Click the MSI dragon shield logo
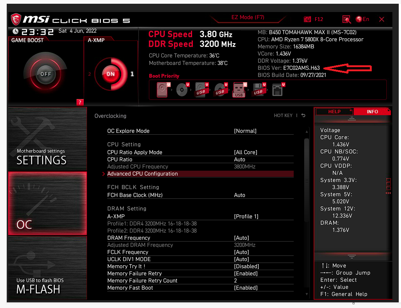The width and height of the screenshot is (401, 308). coord(16,19)
